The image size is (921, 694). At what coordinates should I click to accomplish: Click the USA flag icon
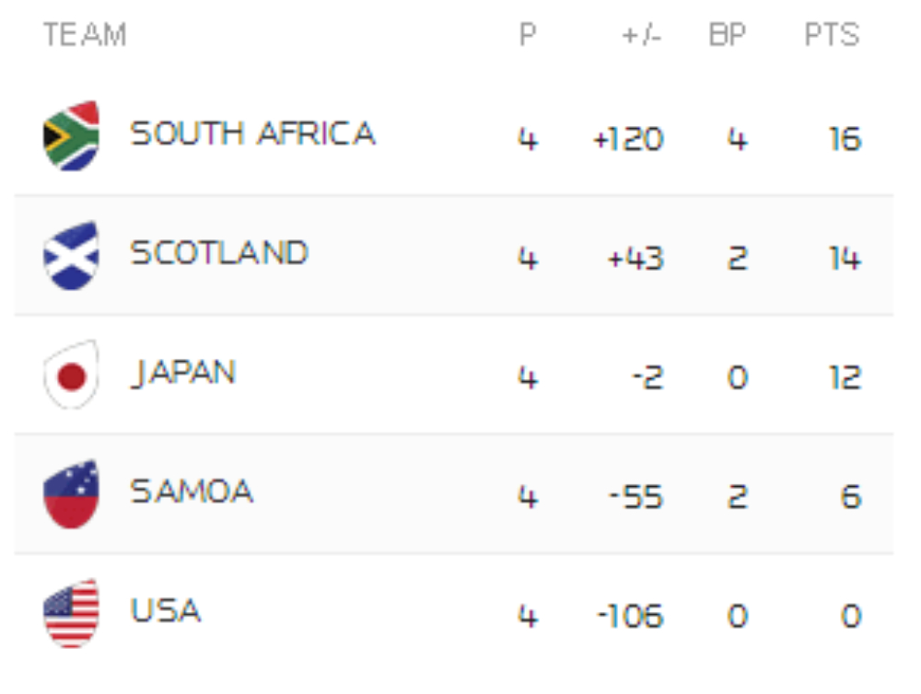point(71,613)
